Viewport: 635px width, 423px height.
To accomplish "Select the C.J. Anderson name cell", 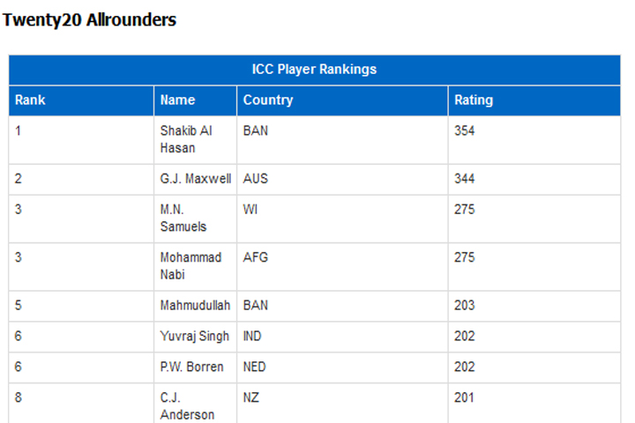I will 195,403.
